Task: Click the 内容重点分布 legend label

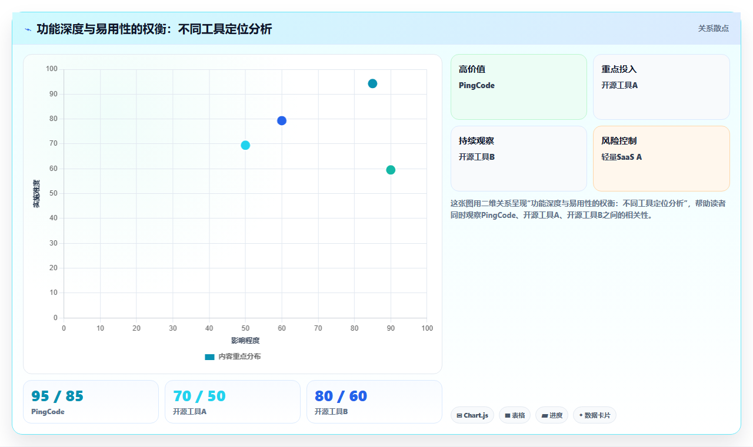Action: click(239, 357)
